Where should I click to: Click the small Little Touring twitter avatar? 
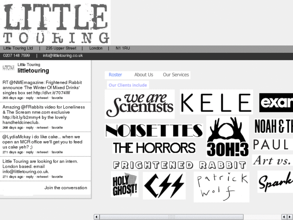[x=8, y=67]
